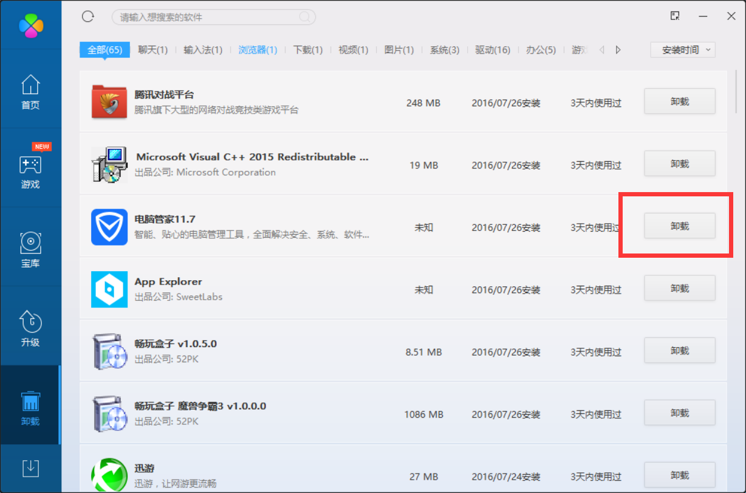Click the Microsoft Visual C++ installer icon

tap(109, 164)
